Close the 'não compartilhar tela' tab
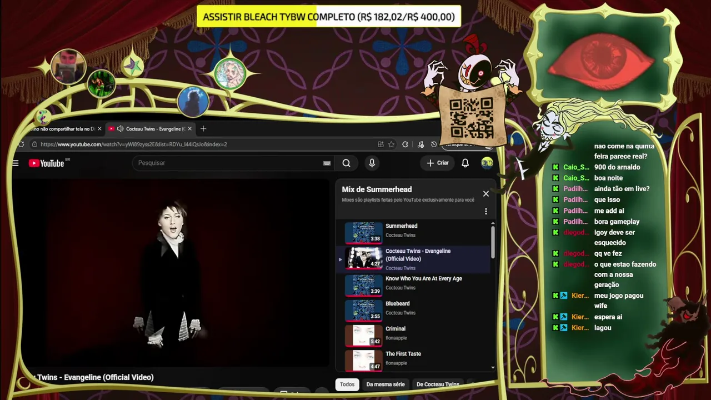 99,129
